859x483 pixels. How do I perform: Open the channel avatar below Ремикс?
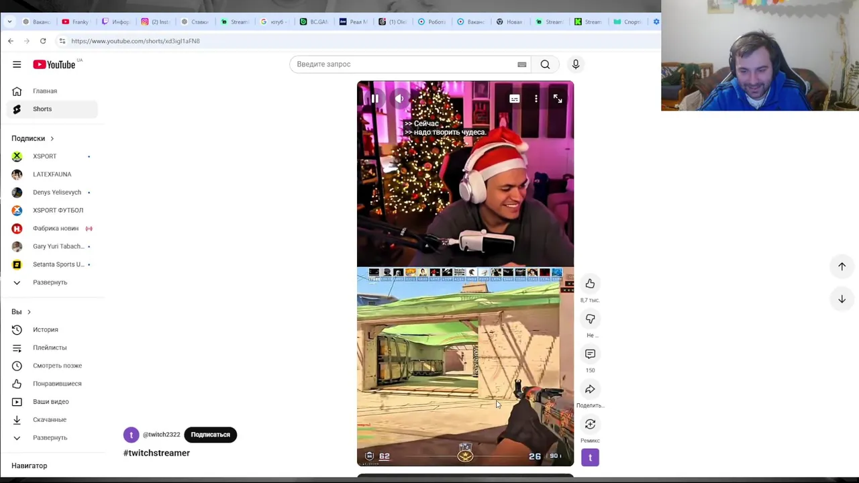(590, 458)
